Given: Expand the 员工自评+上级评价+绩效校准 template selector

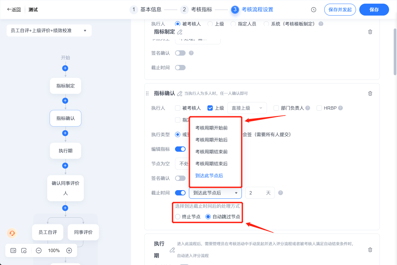Looking at the screenshot, I should point(49,30).
